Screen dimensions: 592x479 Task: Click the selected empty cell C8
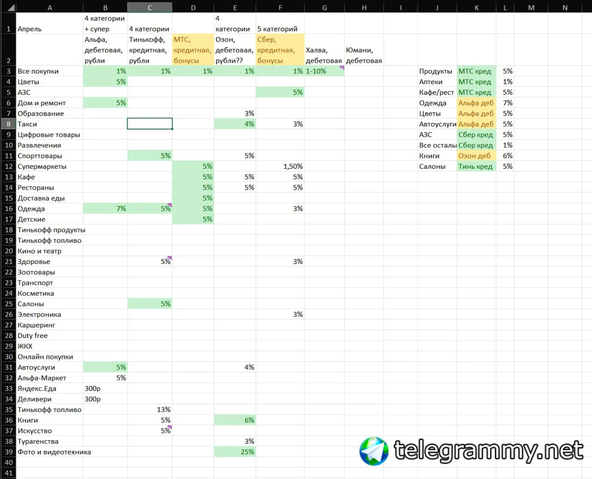pyautogui.click(x=150, y=124)
